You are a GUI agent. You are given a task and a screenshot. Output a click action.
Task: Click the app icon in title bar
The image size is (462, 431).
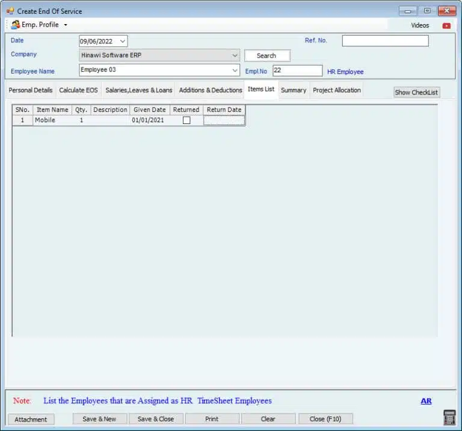10,11
